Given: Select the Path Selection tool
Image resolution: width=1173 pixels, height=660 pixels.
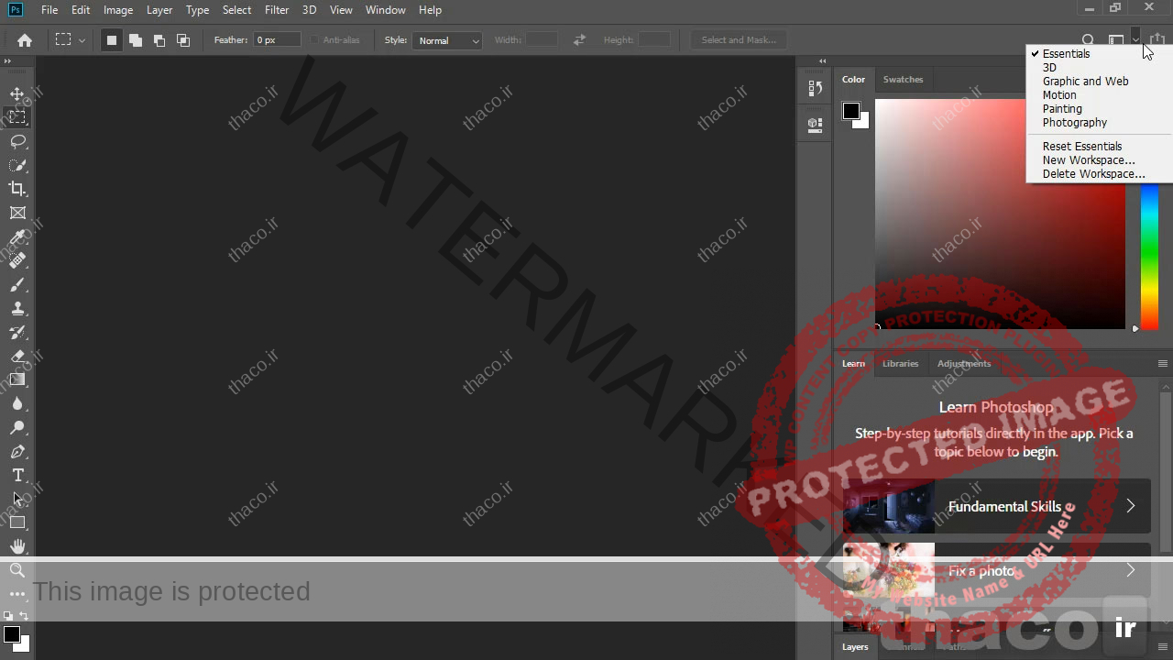Looking at the screenshot, I should [x=17, y=499].
